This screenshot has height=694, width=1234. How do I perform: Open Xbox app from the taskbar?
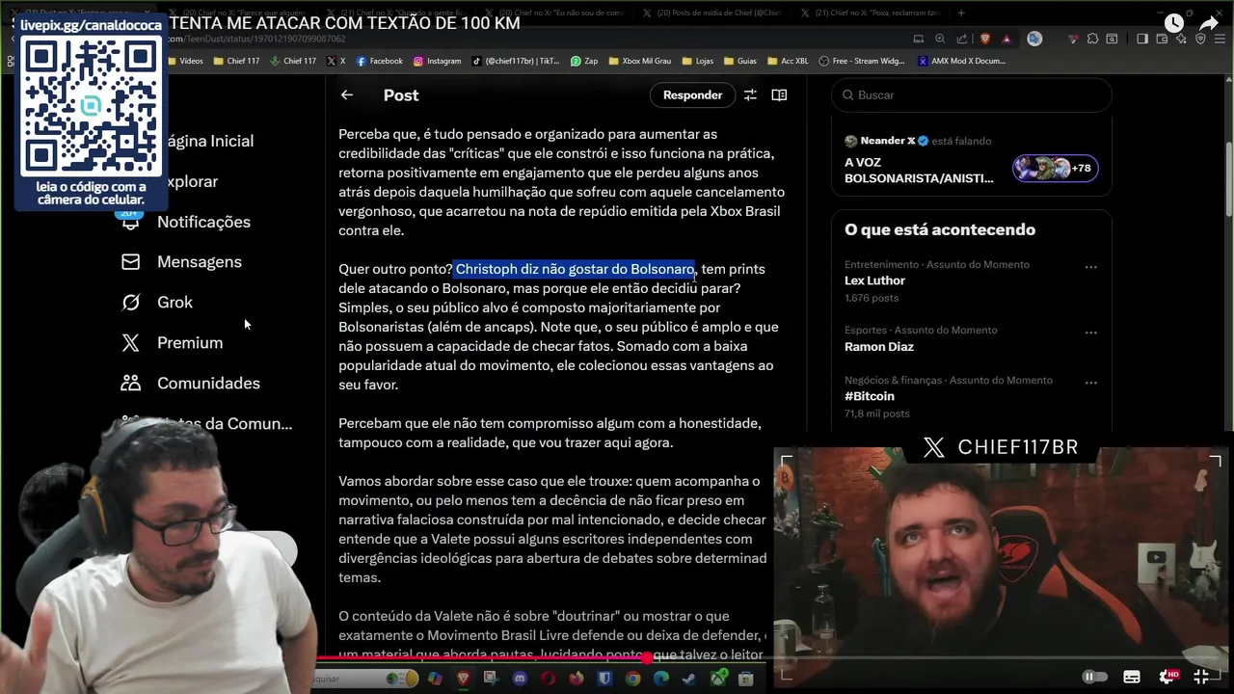pos(717,679)
